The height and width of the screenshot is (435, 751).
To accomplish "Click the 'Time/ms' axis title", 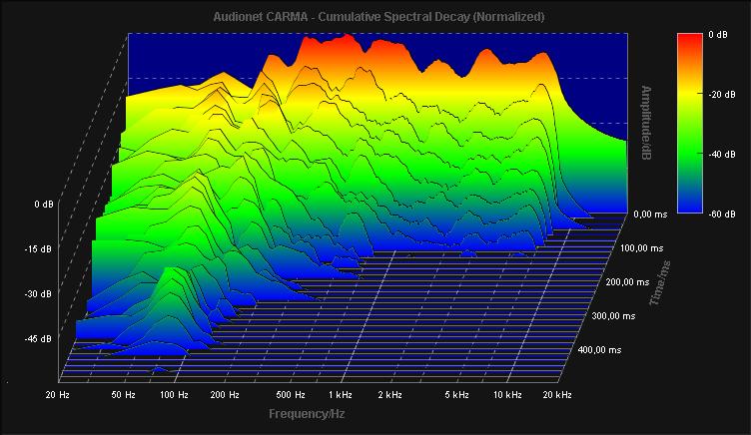I will coord(659,283).
